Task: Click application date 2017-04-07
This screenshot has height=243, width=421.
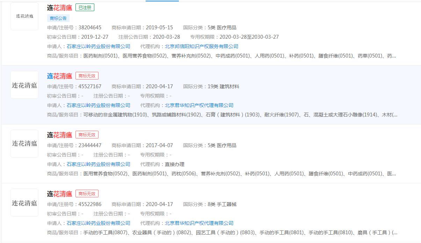Action: pyautogui.click(x=159, y=145)
